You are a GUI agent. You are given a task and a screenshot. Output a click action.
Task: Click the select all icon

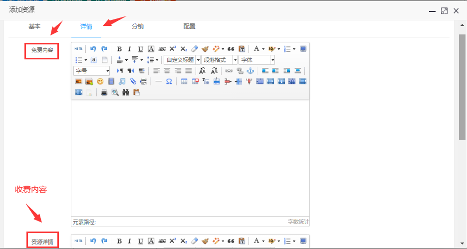(x=93, y=60)
